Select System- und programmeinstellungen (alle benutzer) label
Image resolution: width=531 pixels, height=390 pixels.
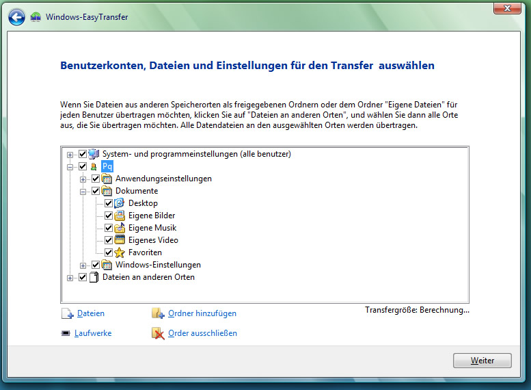click(197, 154)
